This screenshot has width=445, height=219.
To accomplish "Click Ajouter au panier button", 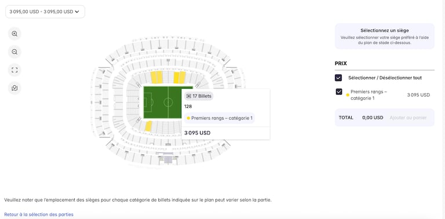I will tap(408, 118).
